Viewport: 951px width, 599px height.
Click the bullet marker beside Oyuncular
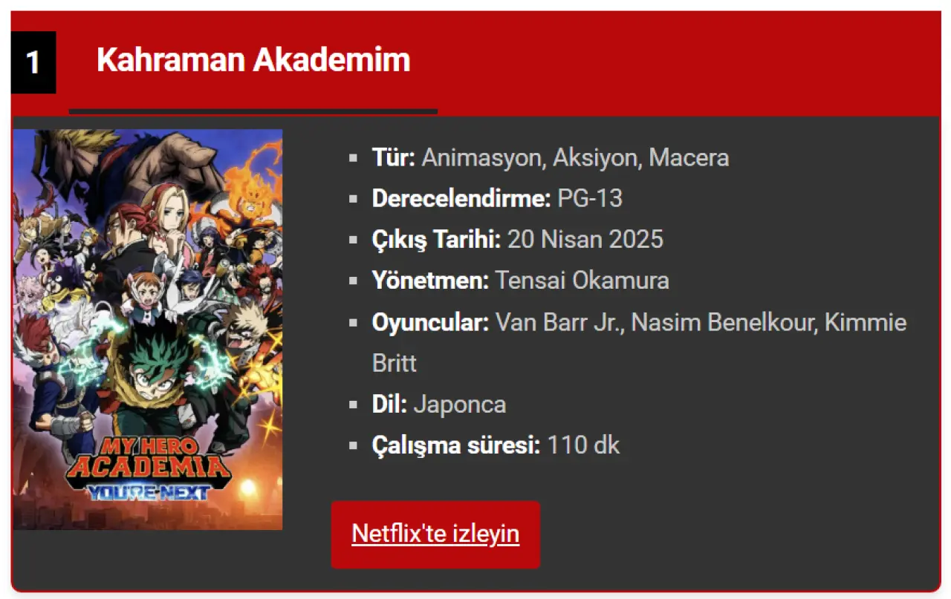pos(354,323)
